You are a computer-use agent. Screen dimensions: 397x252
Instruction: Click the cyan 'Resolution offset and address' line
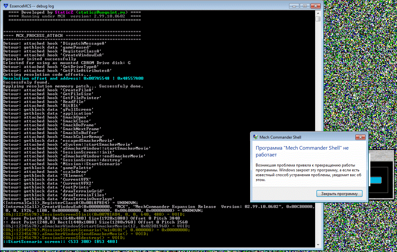point(73,78)
